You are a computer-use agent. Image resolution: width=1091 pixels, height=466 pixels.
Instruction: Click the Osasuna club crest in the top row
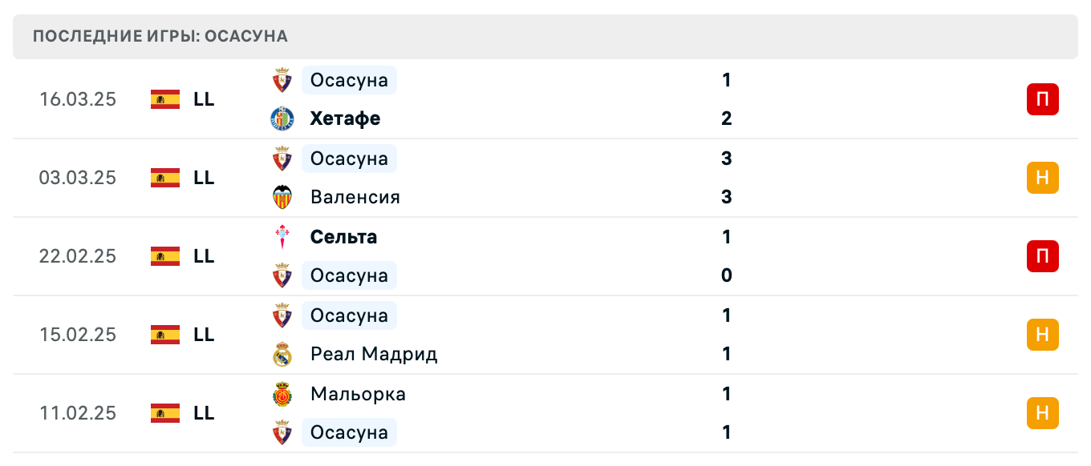point(282,80)
